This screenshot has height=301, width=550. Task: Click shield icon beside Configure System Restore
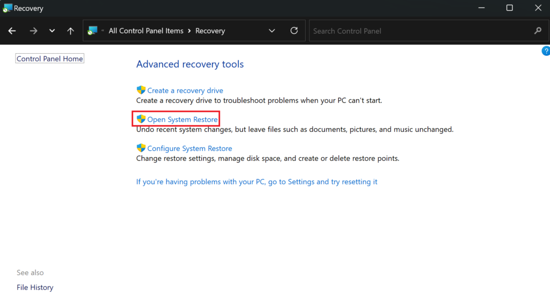point(141,148)
